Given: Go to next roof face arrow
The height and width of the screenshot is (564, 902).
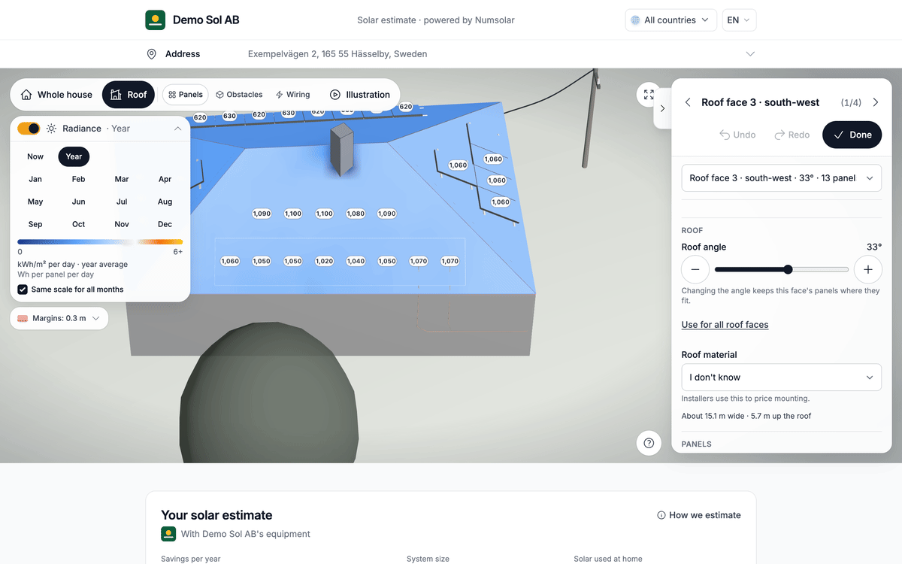Looking at the screenshot, I should click(x=875, y=102).
